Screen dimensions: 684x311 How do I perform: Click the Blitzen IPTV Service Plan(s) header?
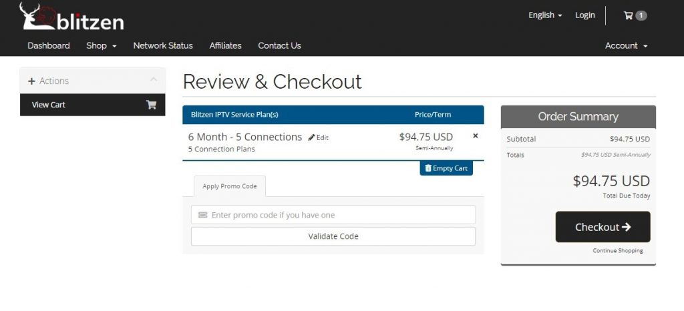point(234,115)
